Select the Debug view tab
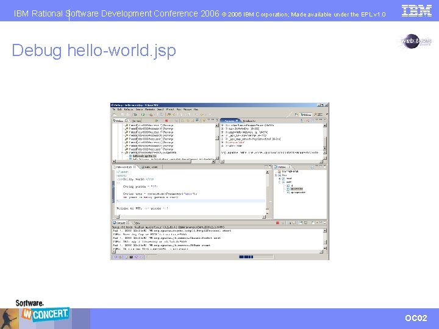Image resolution: width=439 pixels, height=329 pixels. coord(120,121)
